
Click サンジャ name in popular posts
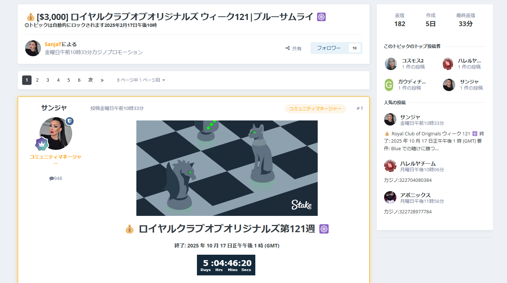click(410, 117)
